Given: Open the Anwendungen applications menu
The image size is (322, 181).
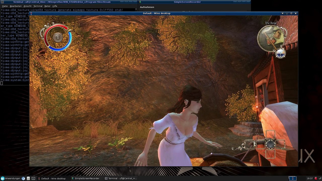Looking at the screenshot, I should (x=11, y=178).
